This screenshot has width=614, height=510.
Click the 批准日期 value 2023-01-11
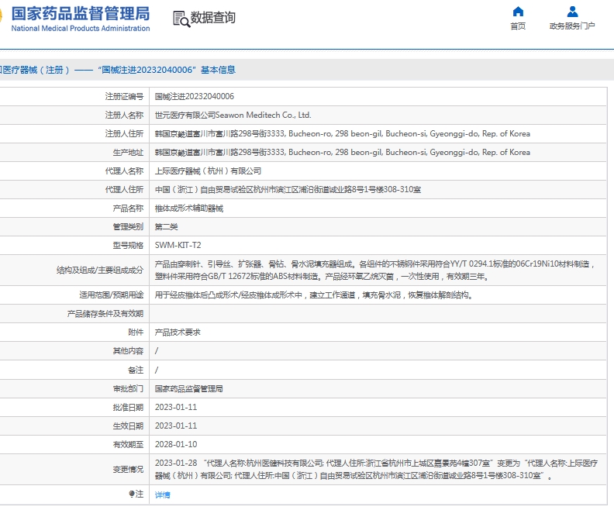click(x=176, y=407)
